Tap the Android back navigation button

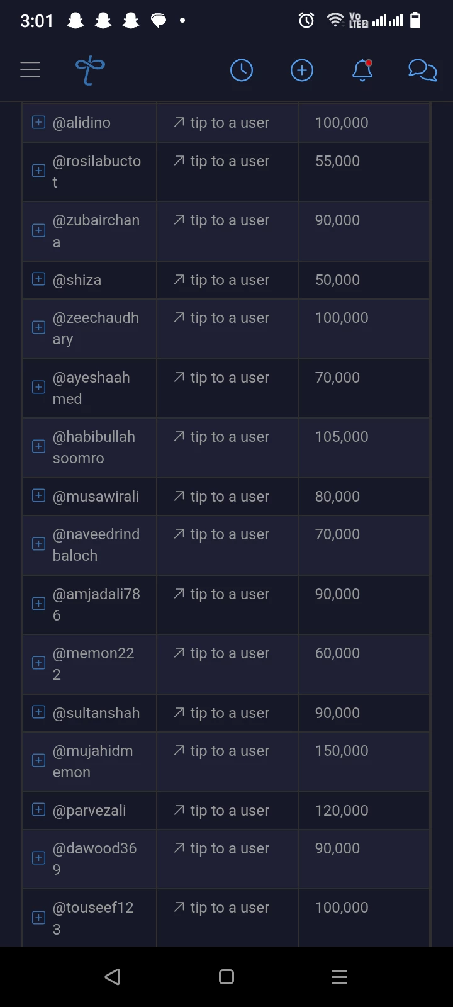(113, 977)
